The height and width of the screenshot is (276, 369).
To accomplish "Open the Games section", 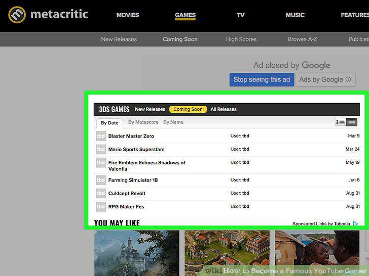I will pos(185,15).
